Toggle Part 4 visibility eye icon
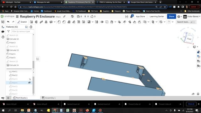The image size is (201, 113). pos(30,83)
